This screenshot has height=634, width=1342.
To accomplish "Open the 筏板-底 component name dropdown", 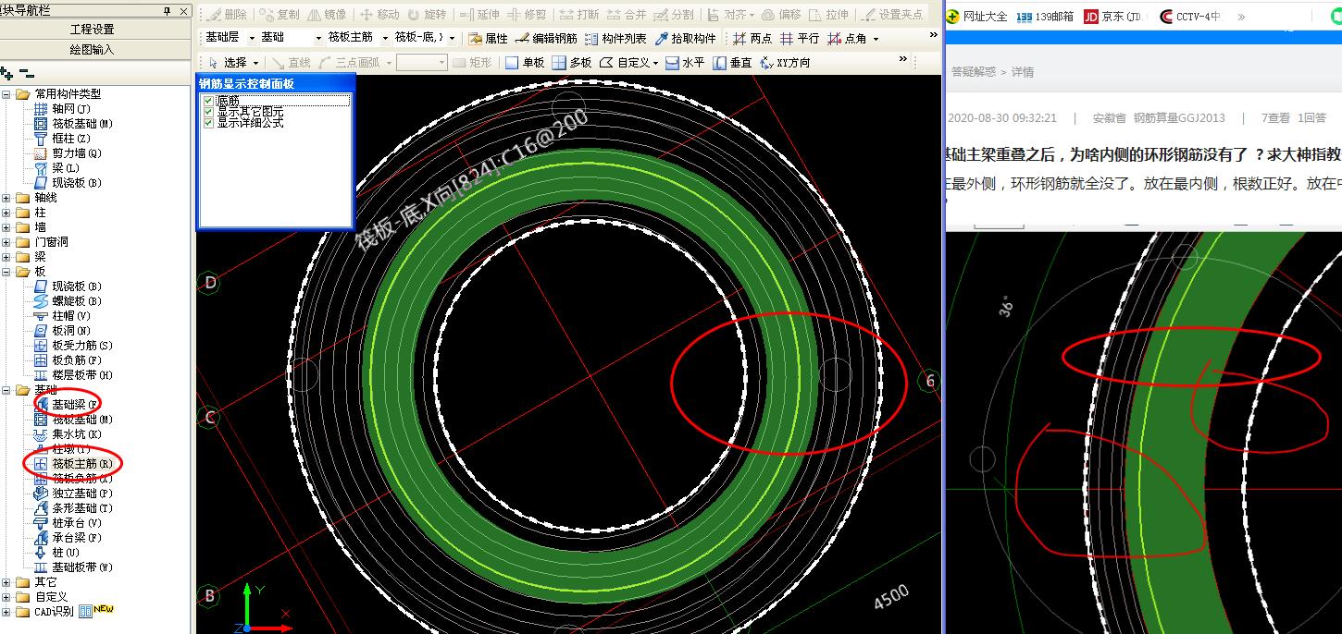I will [452, 38].
